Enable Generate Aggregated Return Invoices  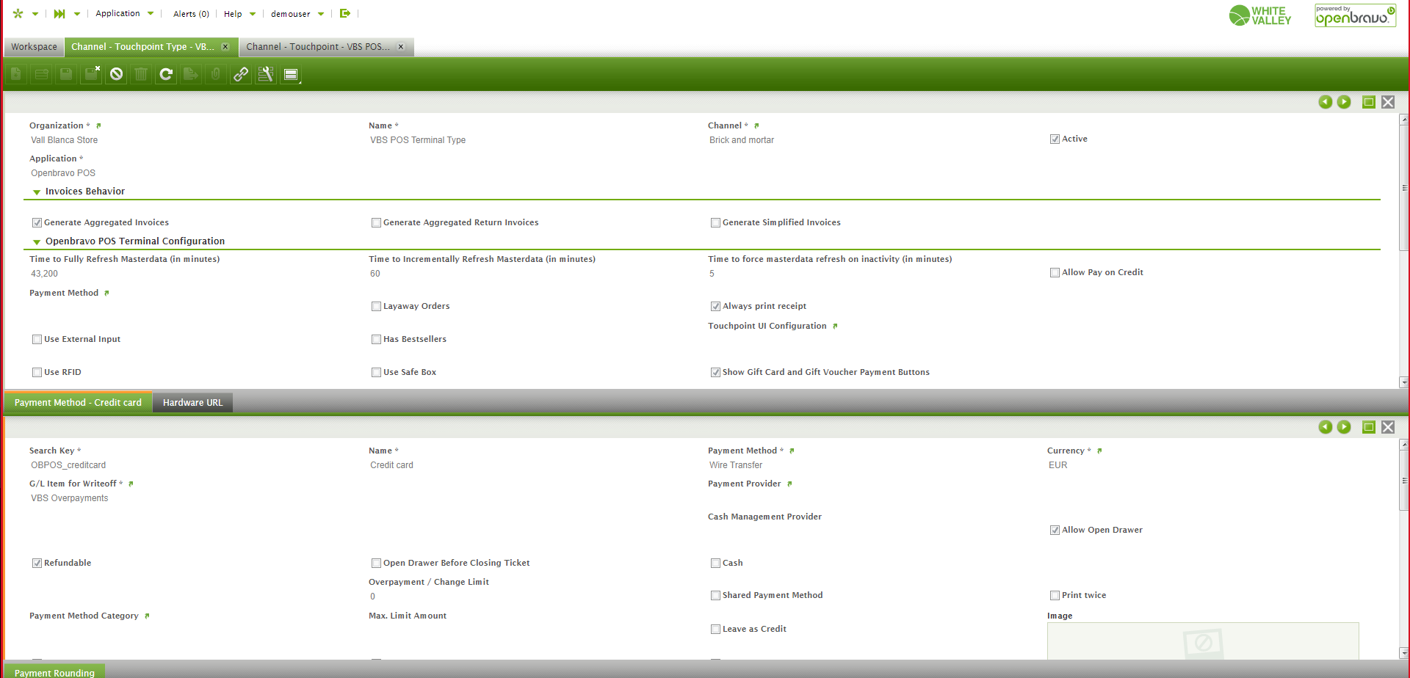(x=376, y=222)
